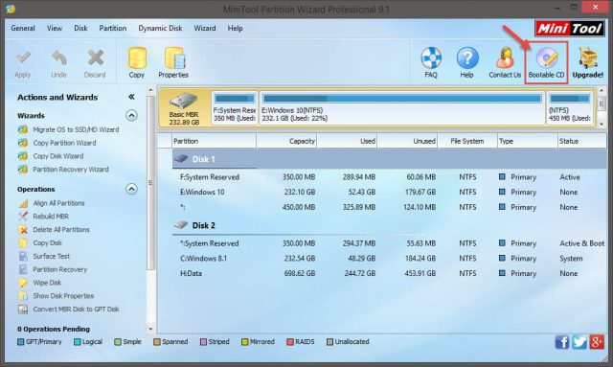Collapse the Operations section

tap(131, 189)
